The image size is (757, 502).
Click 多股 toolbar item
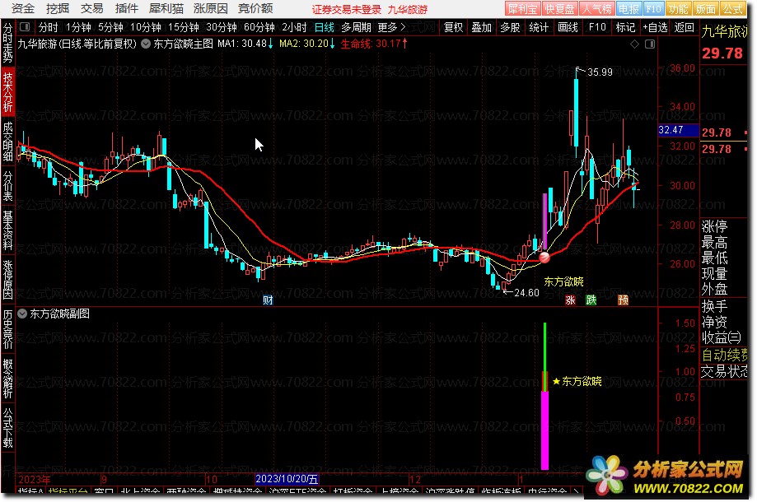510,27
